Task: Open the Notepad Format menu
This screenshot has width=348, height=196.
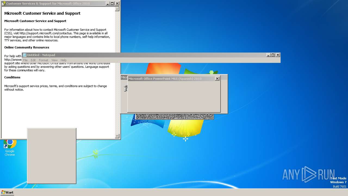Action: click(x=43, y=60)
